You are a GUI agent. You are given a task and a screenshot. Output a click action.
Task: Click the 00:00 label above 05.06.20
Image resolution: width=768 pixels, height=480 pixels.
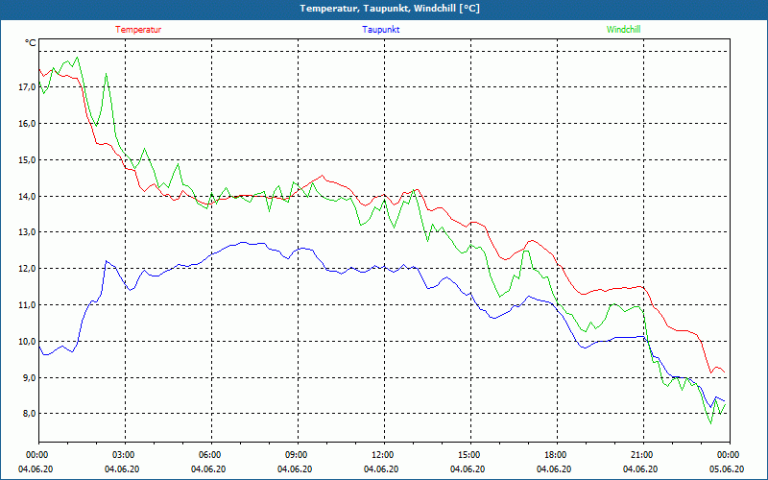tap(728, 455)
